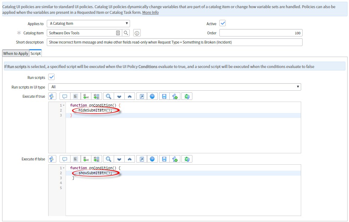Click into the Short description field

click(174, 42)
